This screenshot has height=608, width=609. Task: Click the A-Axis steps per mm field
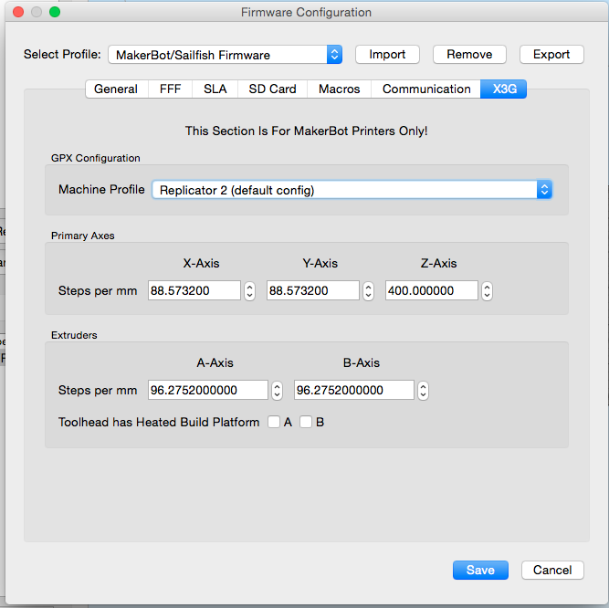(208, 390)
